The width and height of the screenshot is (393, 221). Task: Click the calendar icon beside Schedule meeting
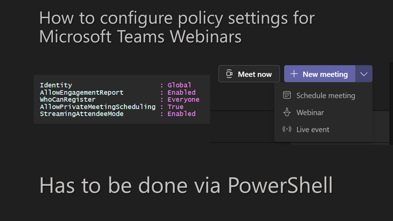tap(287, 95)
